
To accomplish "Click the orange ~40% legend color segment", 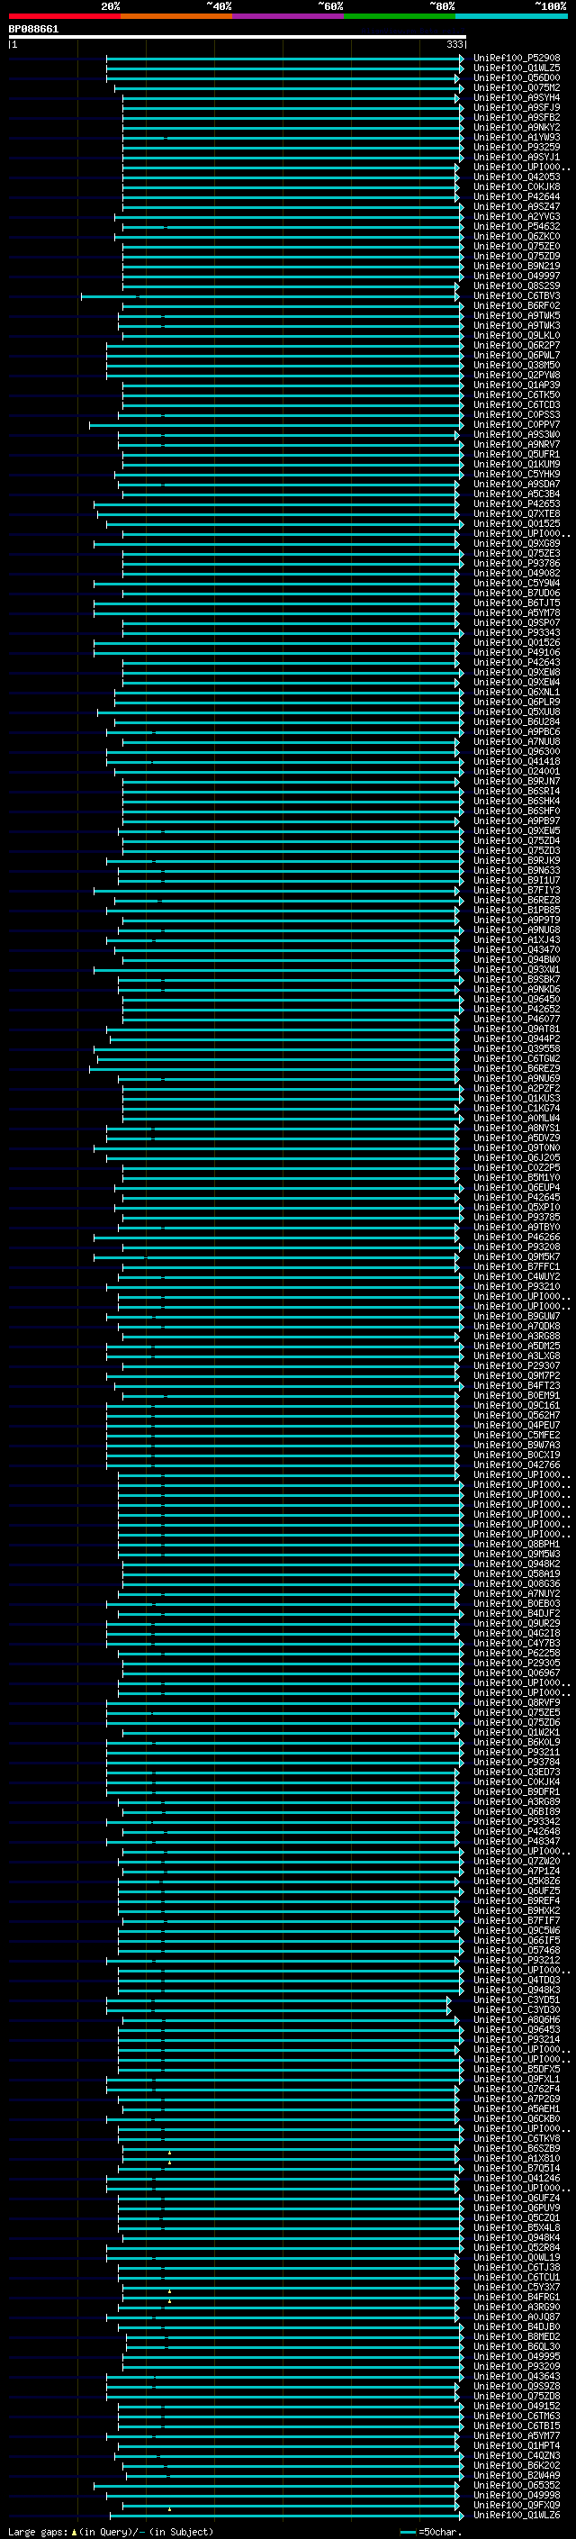I will (x=176, y=16).
